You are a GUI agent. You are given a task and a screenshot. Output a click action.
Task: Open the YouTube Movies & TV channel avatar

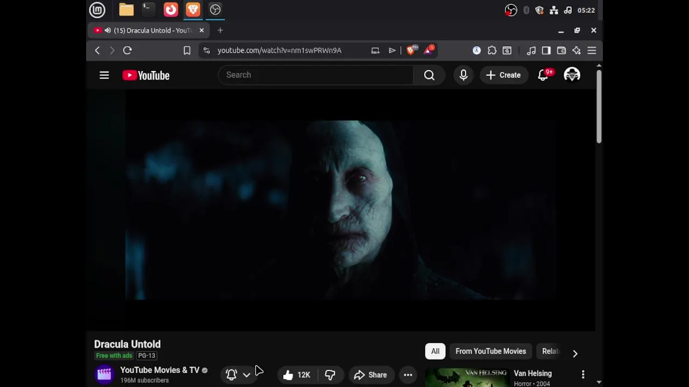pos(104,374)
